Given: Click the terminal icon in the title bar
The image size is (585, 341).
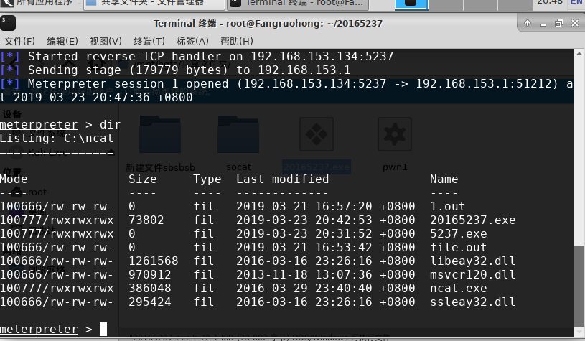Looking at the screenshot, I should 8,23.
